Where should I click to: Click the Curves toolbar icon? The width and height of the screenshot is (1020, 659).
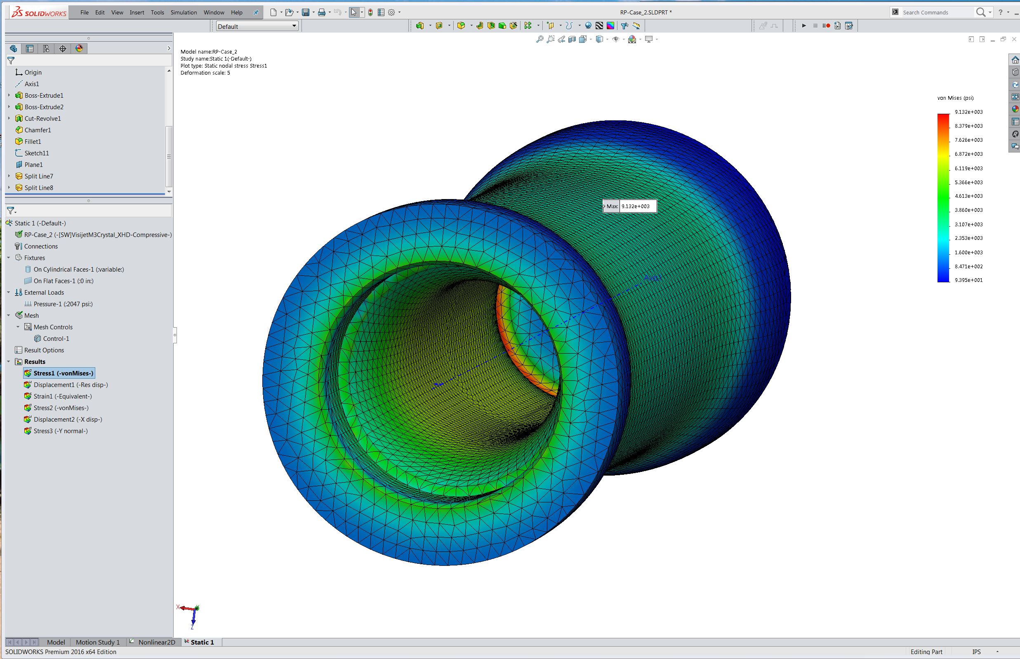pos(569,26)
